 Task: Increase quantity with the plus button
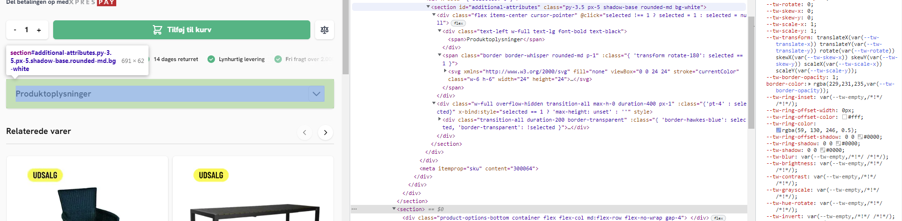(x=39, y=30)
